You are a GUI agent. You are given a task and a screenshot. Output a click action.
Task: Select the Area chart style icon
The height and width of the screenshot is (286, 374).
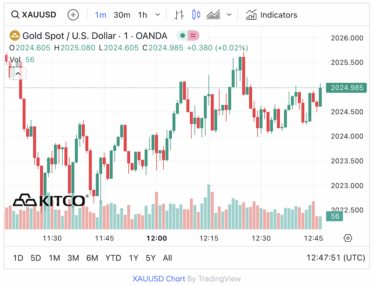point(213,15)
